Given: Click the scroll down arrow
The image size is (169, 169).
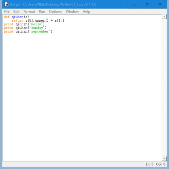Looking at the screenshot, I should (164, 159).
